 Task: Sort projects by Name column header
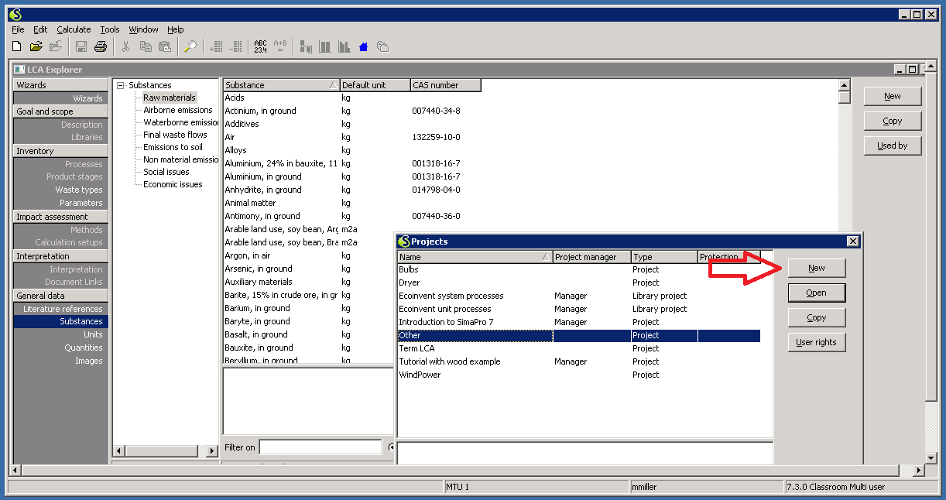tap(474, 257)
